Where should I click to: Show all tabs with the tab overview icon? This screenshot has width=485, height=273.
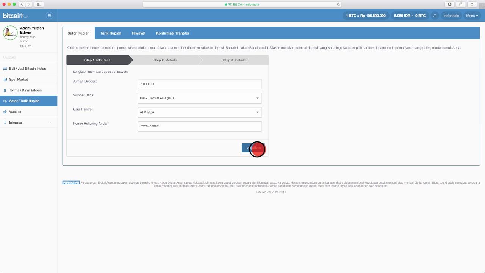[x=472, y=4]
